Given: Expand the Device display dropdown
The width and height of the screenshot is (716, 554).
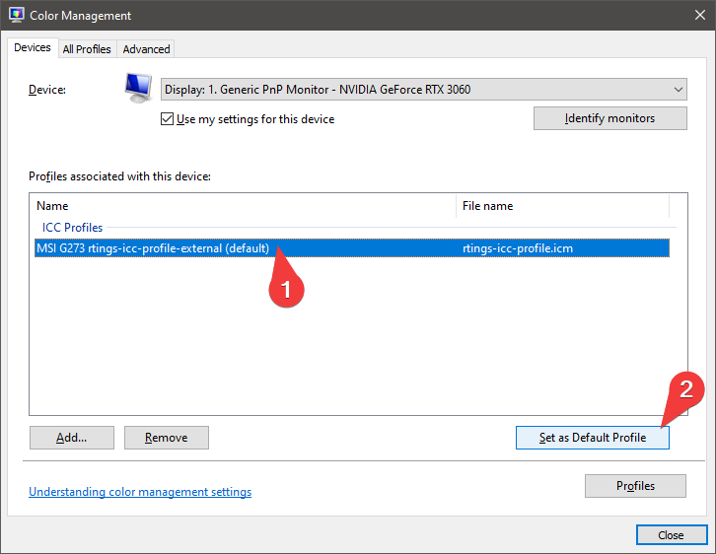Looking at the screenshot, I should click(x=423, y=90).
